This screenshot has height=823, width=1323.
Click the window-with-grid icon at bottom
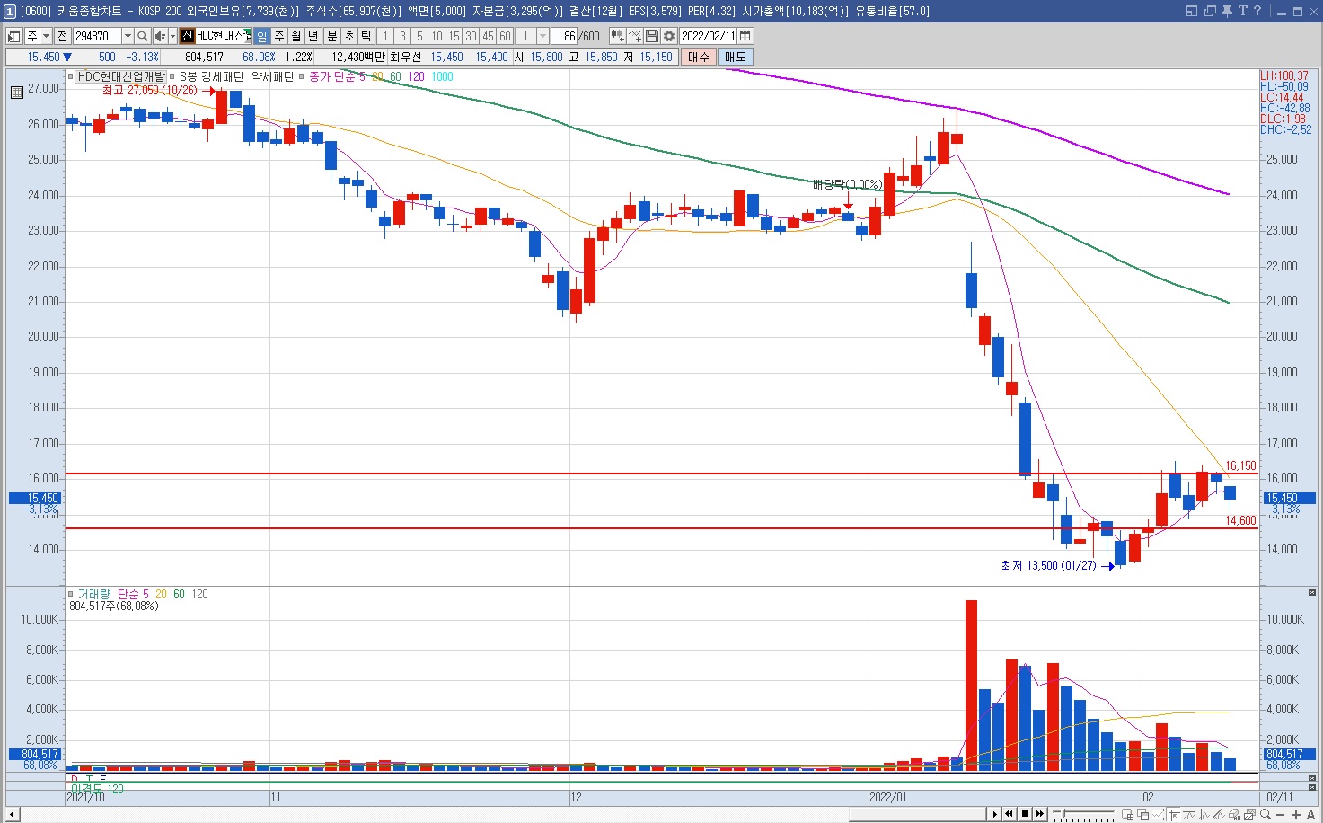(1127, 814)
